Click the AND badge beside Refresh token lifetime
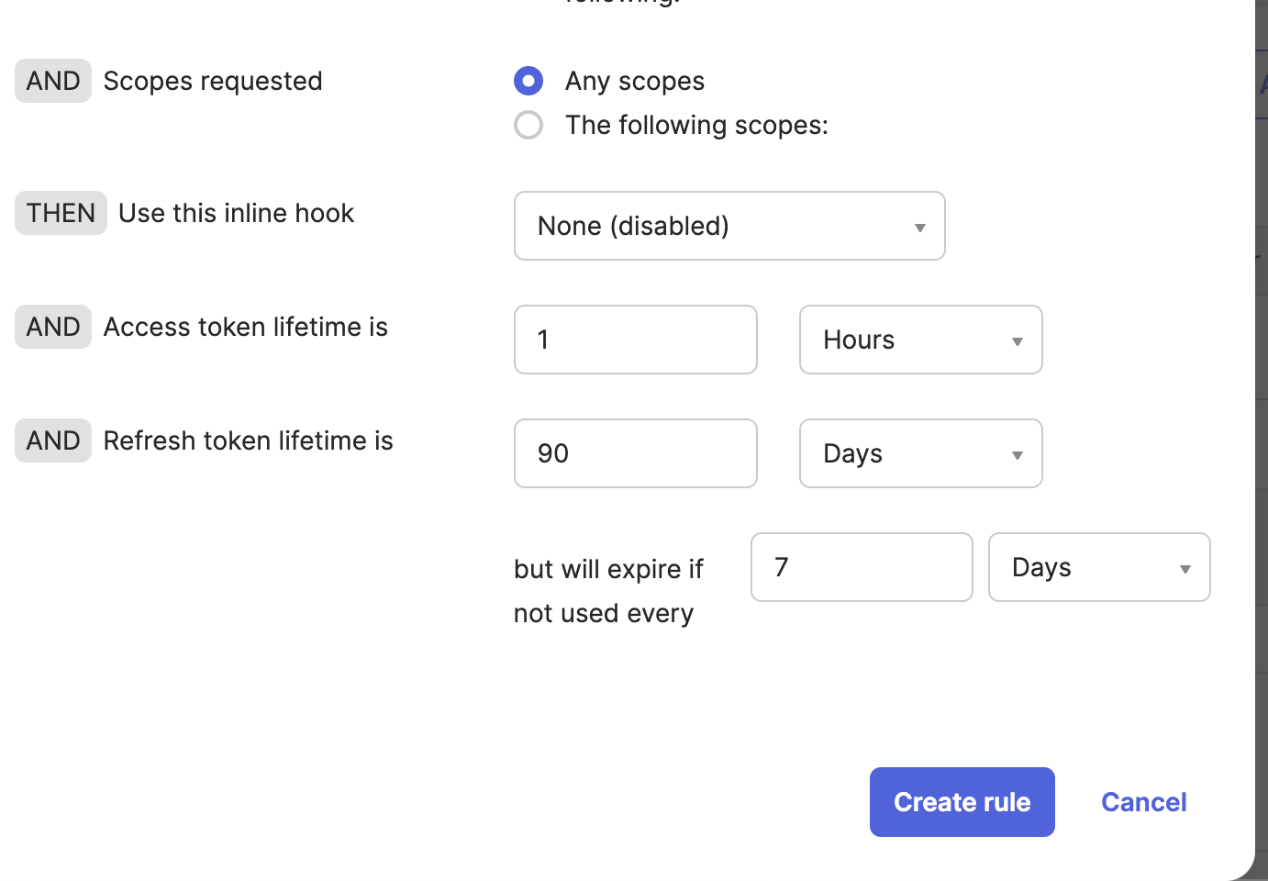 click(52, 440)
